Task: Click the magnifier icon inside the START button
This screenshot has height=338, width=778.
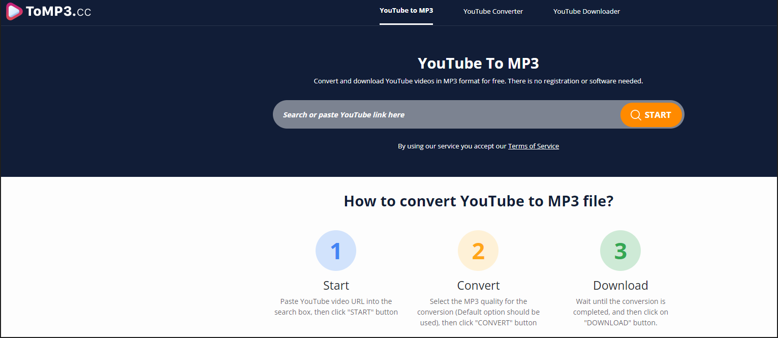Action: [636, 115]
